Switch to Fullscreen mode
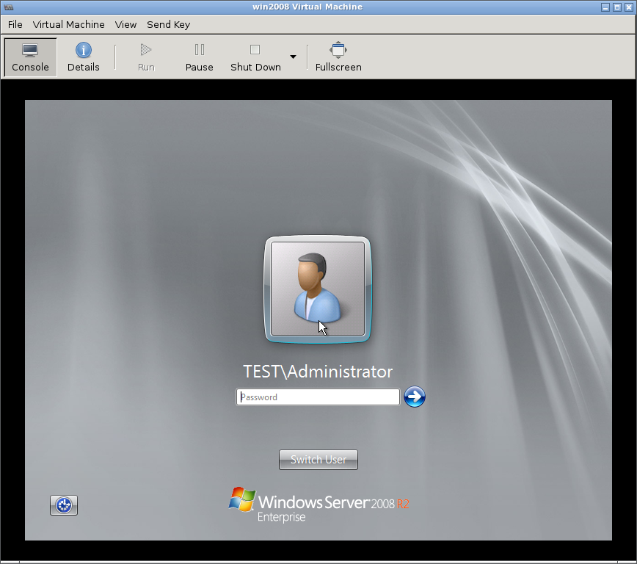The image size is (637, 564). pyautogui.click(x=338, y=57)
